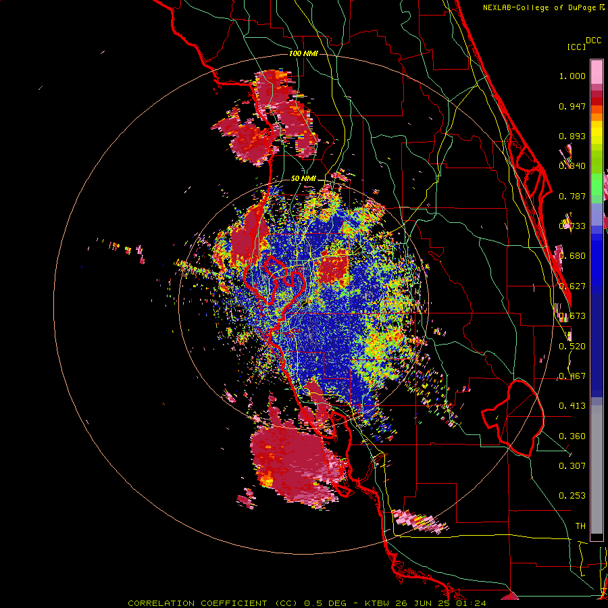The height and width of the screenshot is (608, 608).
Task: Click the 0.680 colorbar value
Action: coord(572,256)
